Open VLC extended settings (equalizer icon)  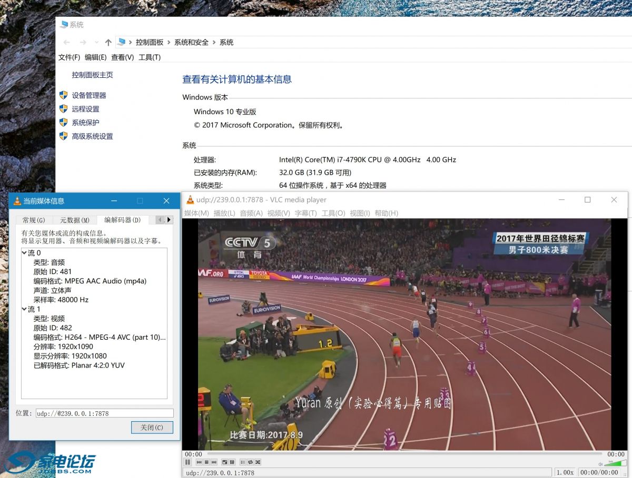[x=232, y=462]
